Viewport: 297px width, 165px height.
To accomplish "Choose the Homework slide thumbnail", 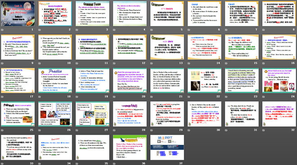I will (x=130, y=147).
